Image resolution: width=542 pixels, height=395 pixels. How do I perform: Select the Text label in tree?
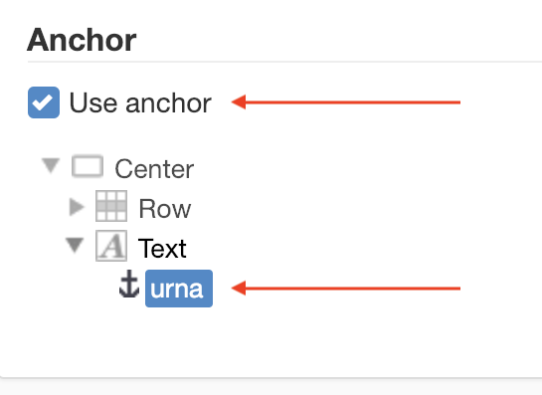pyautogui.click(x=162, y=249)
